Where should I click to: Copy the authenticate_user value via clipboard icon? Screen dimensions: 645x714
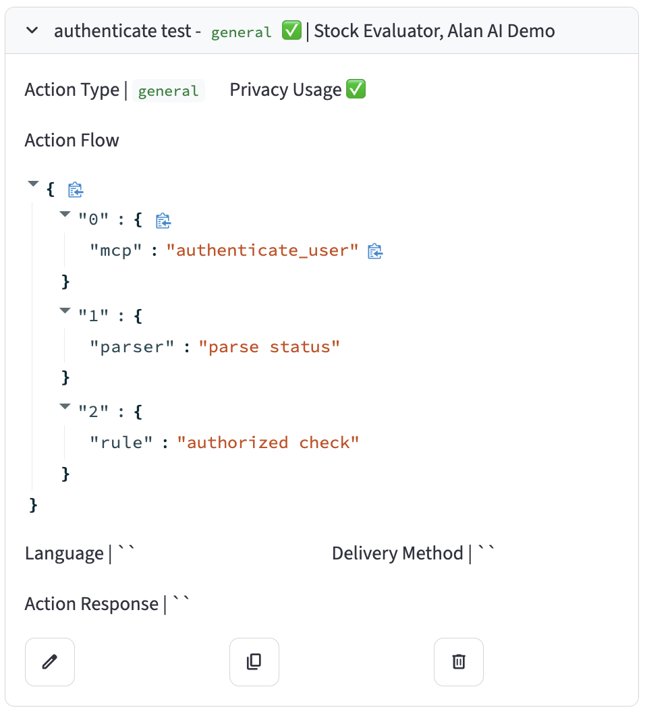tap(375, 251)
